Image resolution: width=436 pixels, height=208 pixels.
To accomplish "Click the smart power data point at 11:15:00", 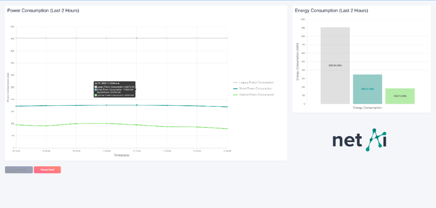I will point(137,105).
